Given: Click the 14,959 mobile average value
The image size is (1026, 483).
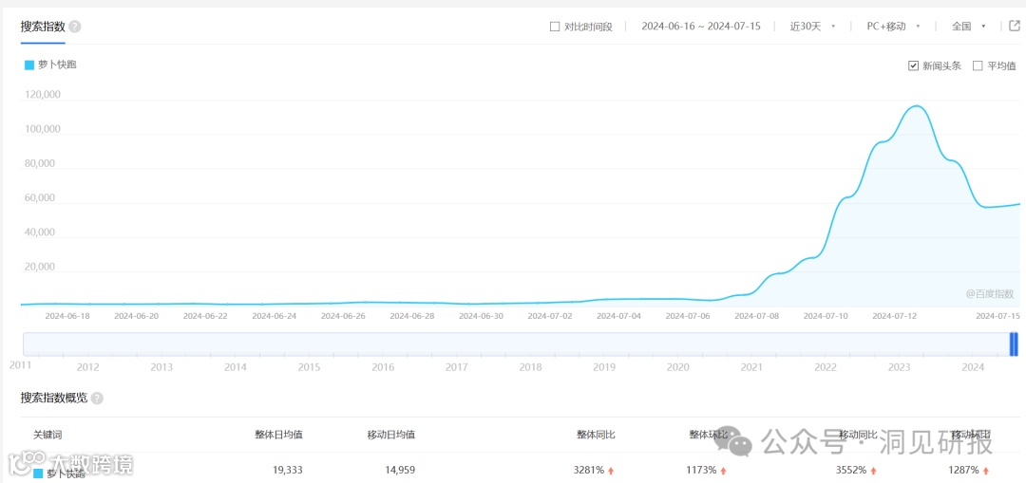Looking at the screenshot, I should (x=400, y=470).
